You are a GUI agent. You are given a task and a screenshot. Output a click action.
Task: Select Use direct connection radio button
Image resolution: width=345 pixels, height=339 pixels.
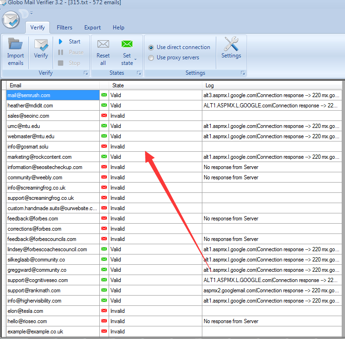[x=151, y=47]
